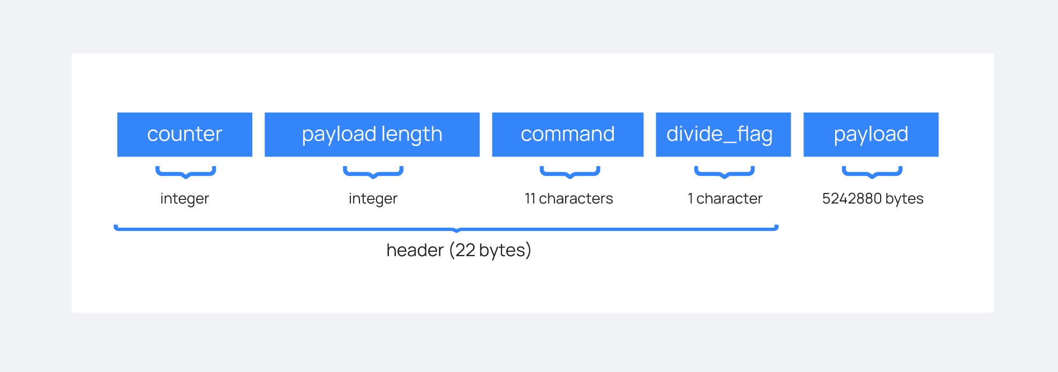Click the blue command box
Viewport: 1058px width, 372px height.
pyautogui.click(x=567, y=134)
